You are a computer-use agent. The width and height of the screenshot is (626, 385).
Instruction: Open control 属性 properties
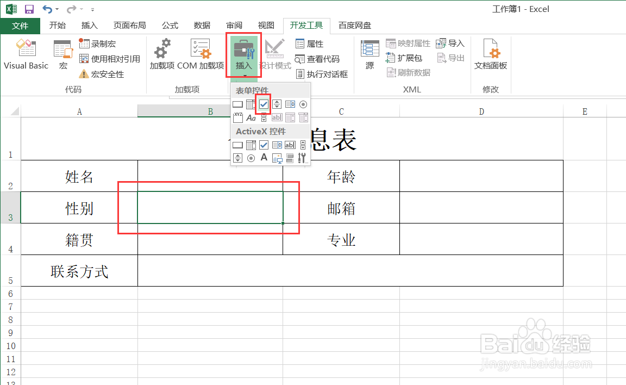coord(309,44)
